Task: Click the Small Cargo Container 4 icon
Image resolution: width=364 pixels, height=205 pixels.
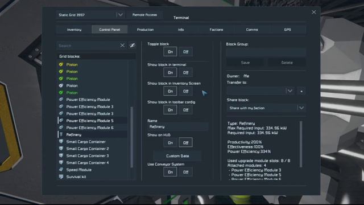Action: (61, 162)
